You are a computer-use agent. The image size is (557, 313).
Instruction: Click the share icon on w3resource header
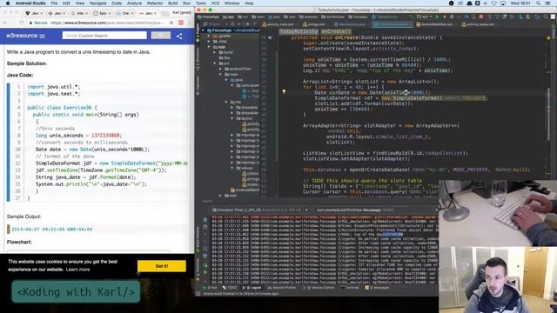click(179, 36)
